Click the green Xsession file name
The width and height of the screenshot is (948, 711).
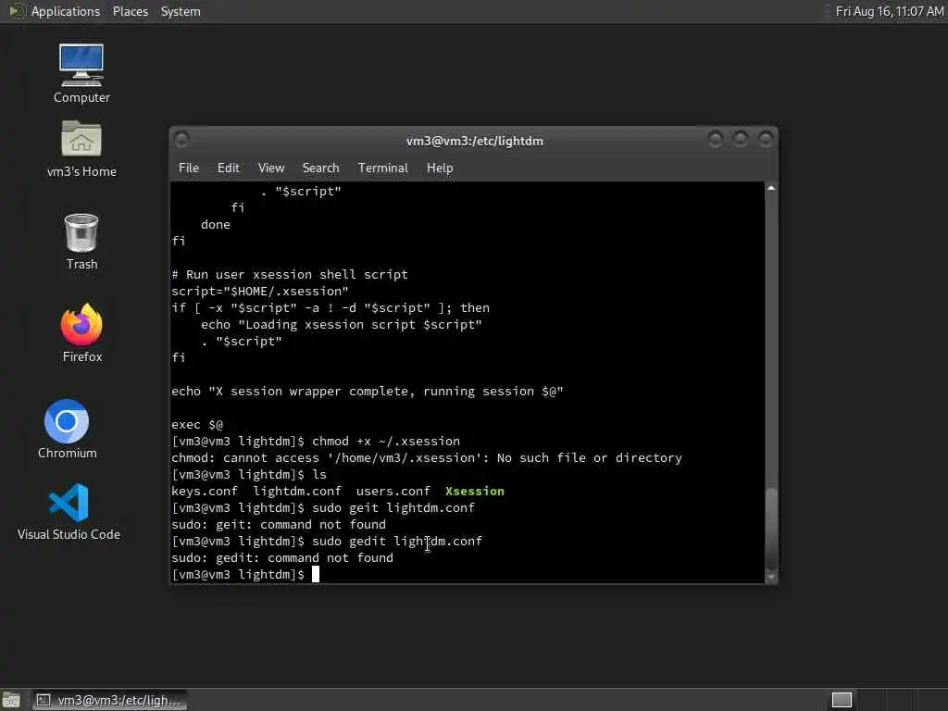pyautogui.click(x=475, y=491)
